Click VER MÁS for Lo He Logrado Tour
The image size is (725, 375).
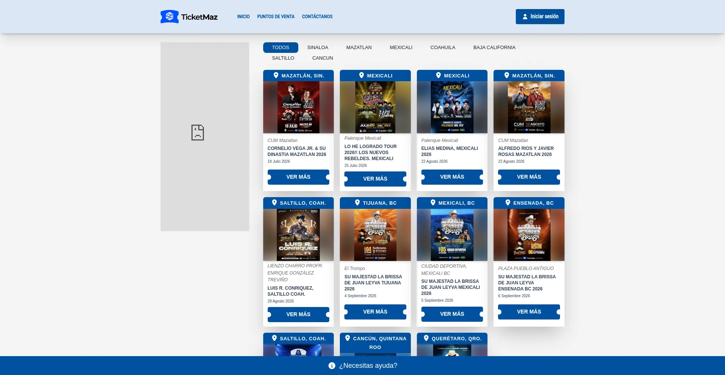tap(375, 179)
